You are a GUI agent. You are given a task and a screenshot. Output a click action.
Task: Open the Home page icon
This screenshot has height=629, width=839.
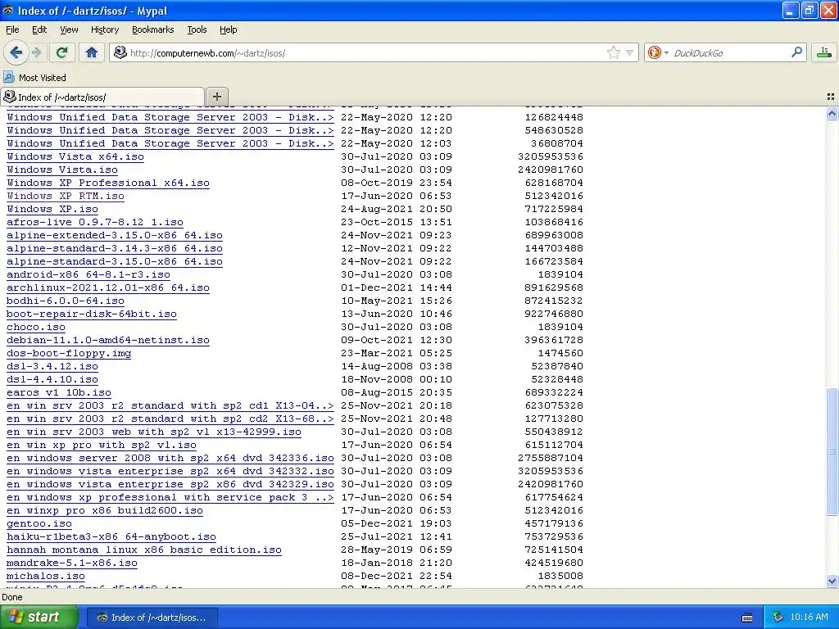[92, 52]
